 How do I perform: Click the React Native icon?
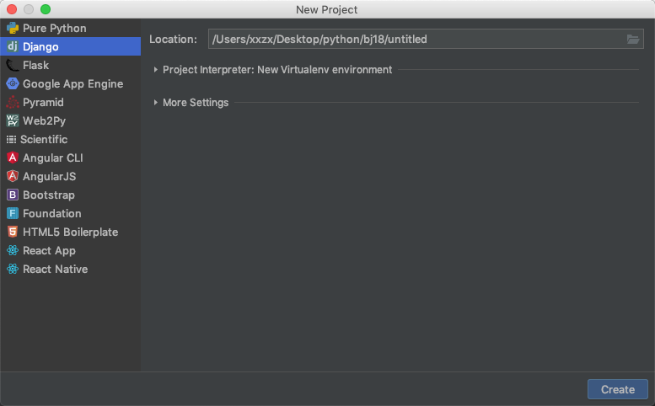pos(13,270)
